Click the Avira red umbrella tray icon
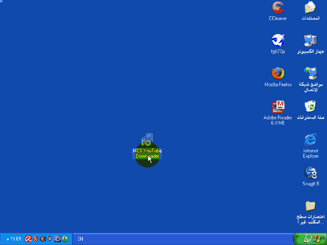 [29, 239]
